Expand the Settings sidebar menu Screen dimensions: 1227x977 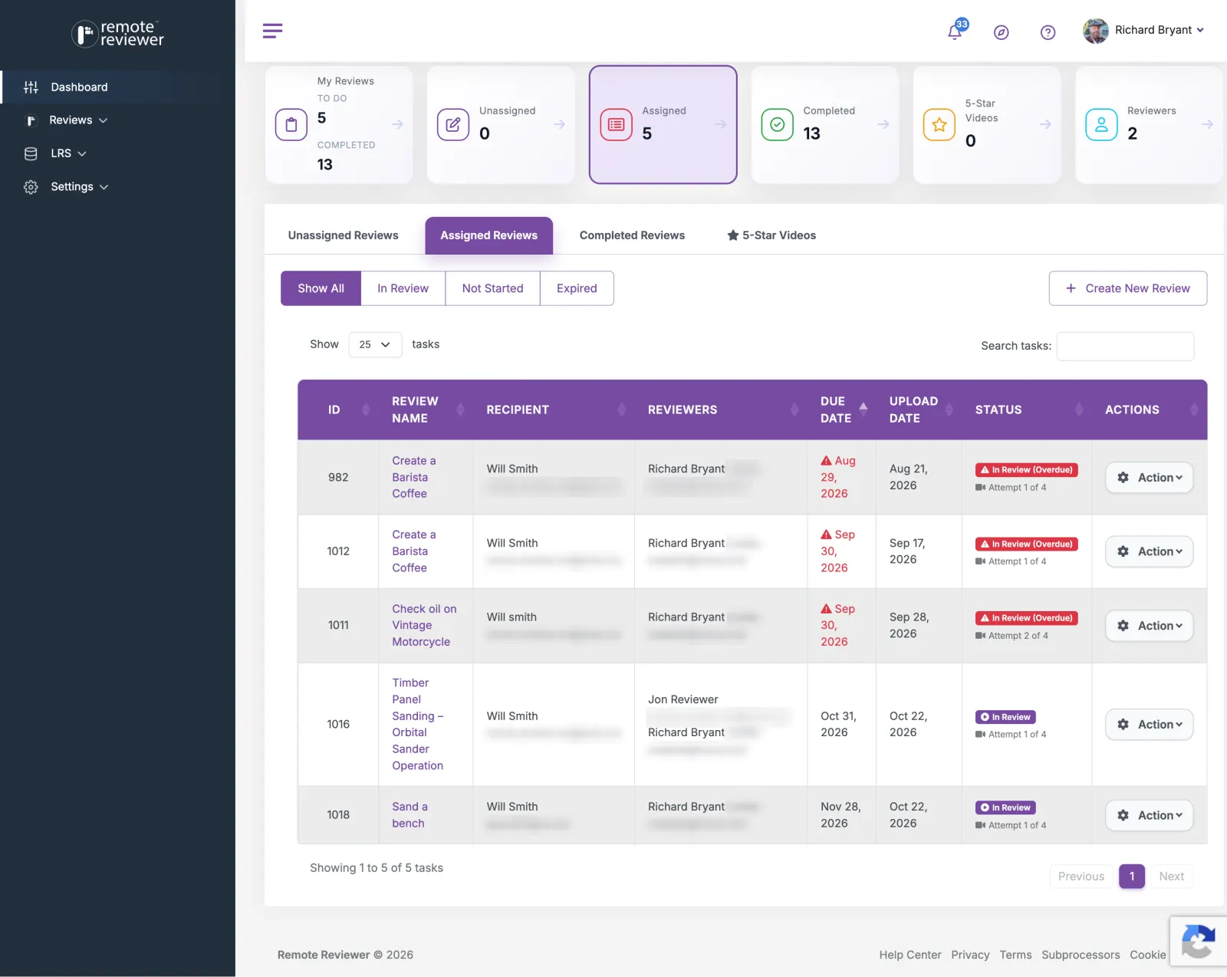[x=79, y=187]
